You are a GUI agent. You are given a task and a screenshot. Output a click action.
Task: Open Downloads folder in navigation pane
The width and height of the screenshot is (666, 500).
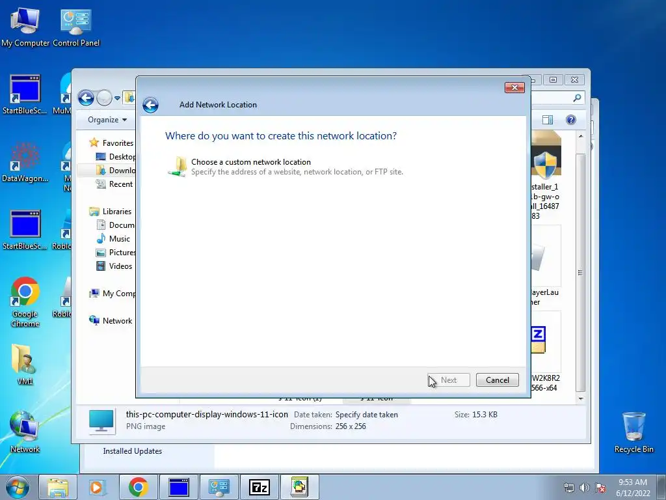coord(116,170)
